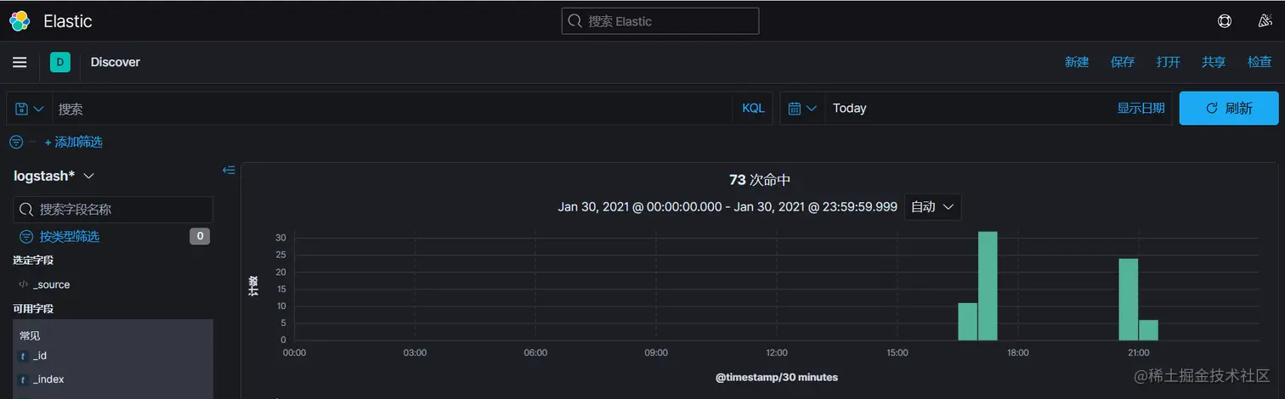This screenshot has height=399, width=1285.
Task: Expand the logstash* index pattern selector
Action: [54, 176]
